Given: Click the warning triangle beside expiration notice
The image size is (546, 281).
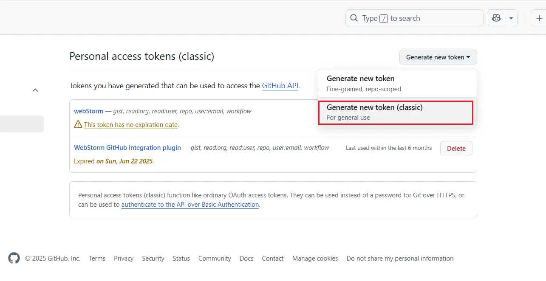Looking at the screenshot, I should coord(78,124).
